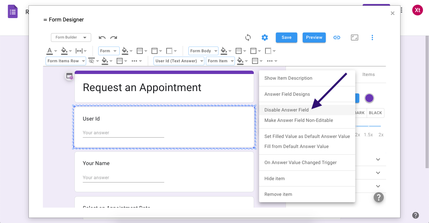This screenshot has height=223, width=429.
Task: Open the Form element dropdown
Action: click(109, 51)
